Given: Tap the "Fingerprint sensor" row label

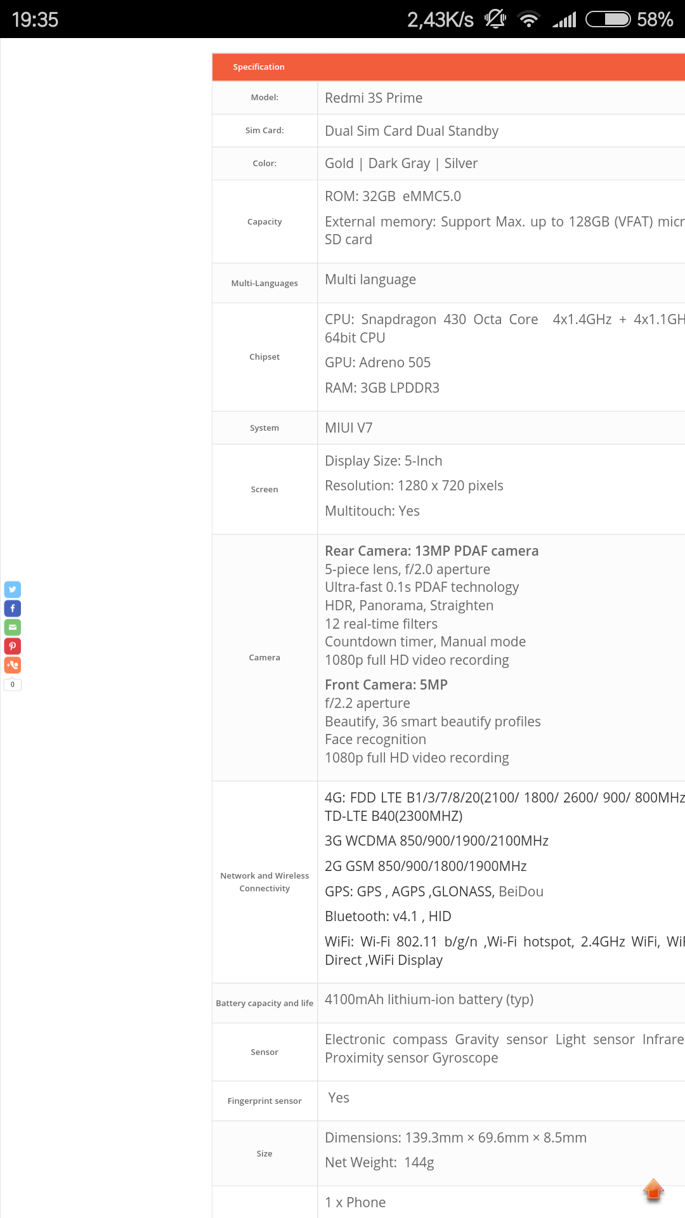Looking at the screenshot, I should pyautogui.click(x=264, y=1101).
